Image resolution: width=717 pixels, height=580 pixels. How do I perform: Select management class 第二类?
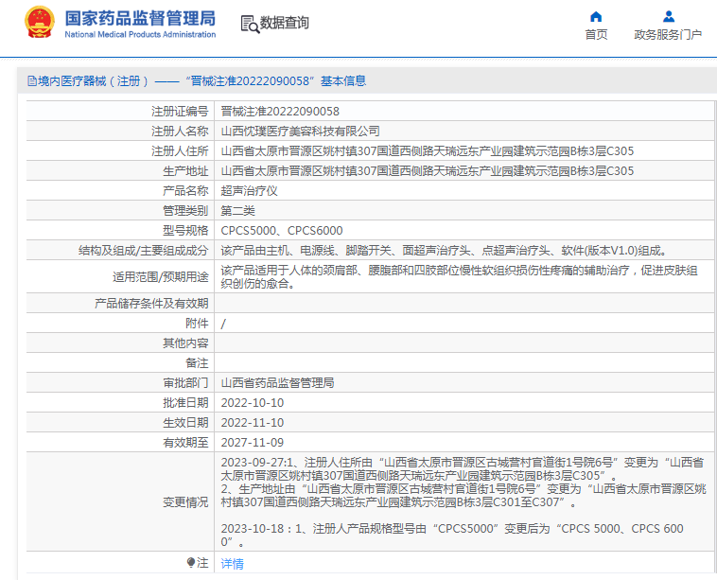click(237, 210)
